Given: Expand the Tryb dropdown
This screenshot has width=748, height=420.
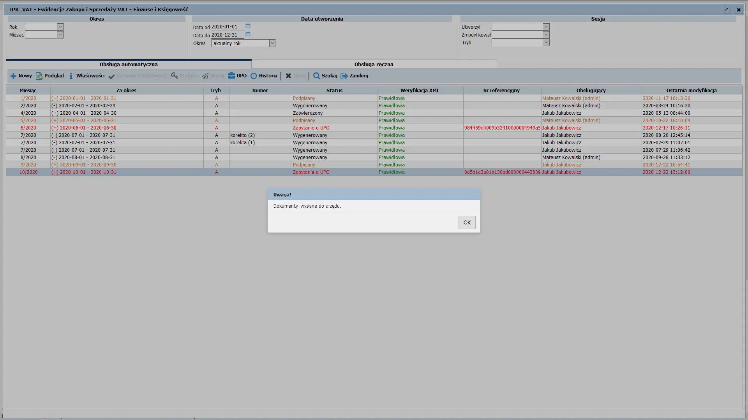Looking at the screenshot, I should pos(546,42).
